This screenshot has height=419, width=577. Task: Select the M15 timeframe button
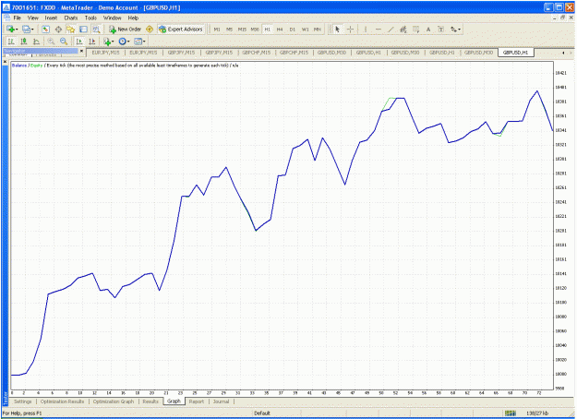point(242,29)
